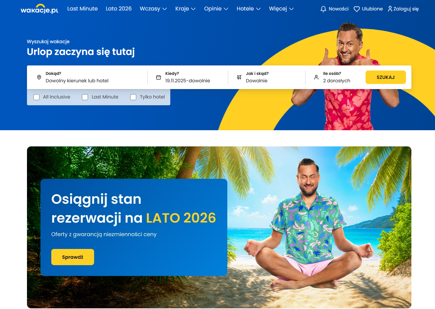Screen dimensions: 435x309
Task: Open favorites via the Ulubione heart icon
Action: (357, 9)
